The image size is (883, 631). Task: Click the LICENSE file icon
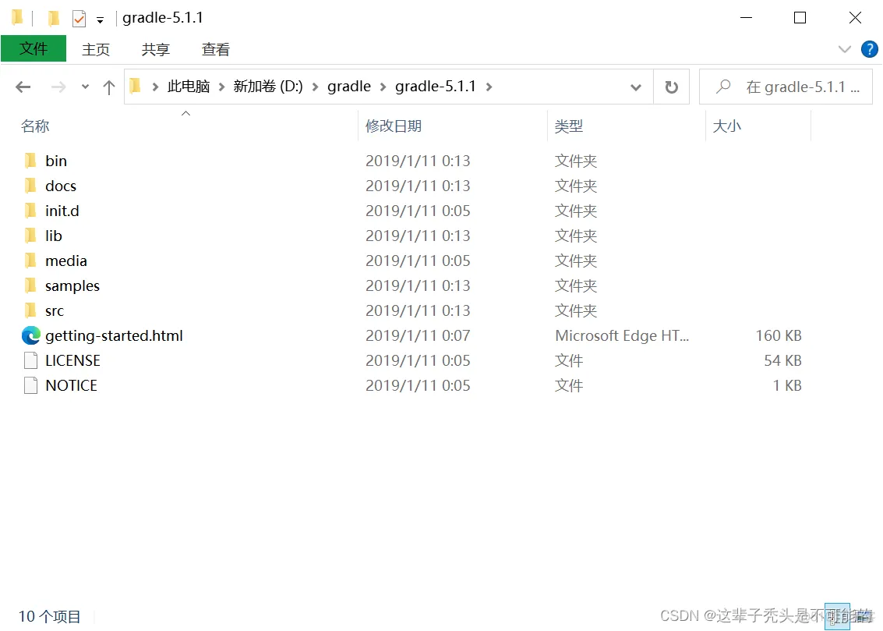(31, 360)
